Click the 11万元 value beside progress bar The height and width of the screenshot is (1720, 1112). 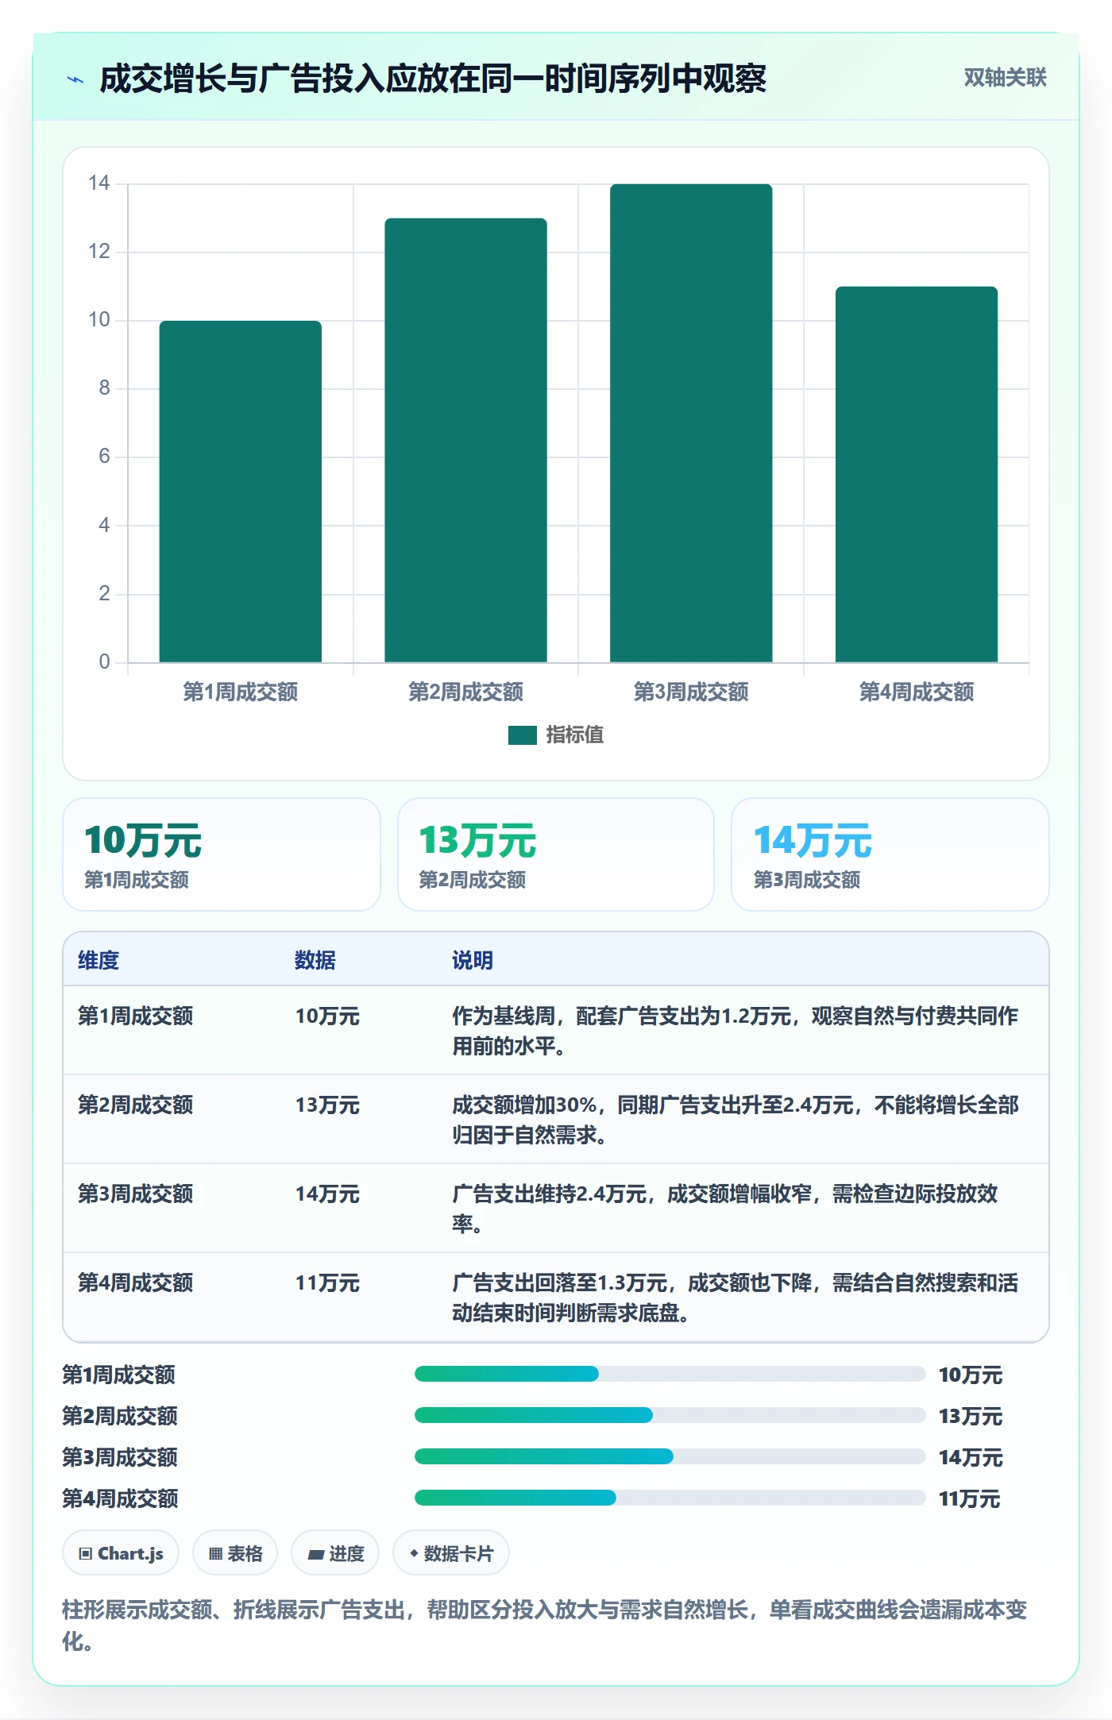pyautogui.click(x=969, y=1498)
